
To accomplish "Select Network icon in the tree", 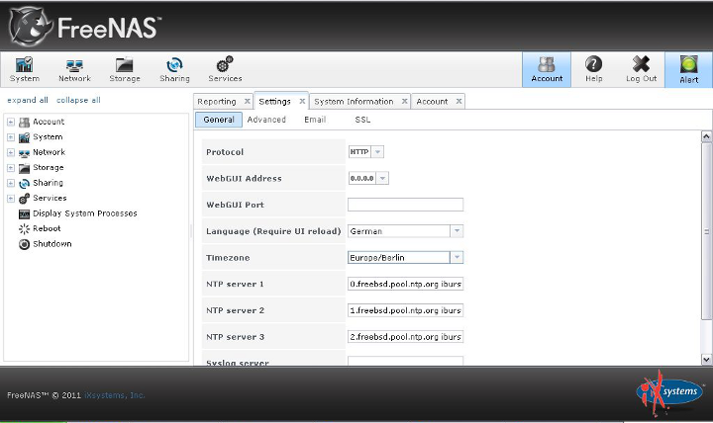I will point(24,153).
